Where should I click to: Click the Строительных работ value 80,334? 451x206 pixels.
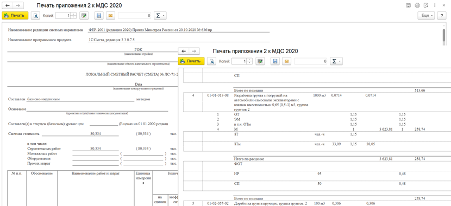pos(96,149)
